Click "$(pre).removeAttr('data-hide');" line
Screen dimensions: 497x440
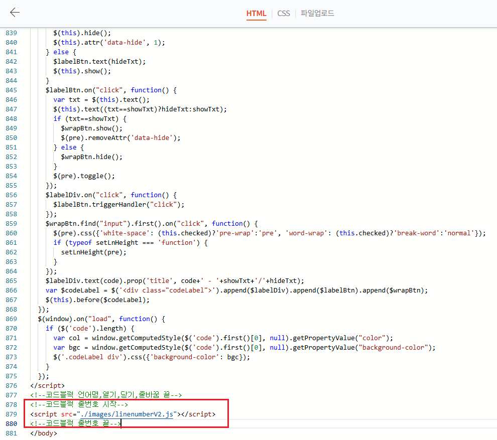120,138
